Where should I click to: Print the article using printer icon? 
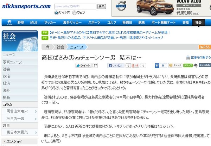188,58
